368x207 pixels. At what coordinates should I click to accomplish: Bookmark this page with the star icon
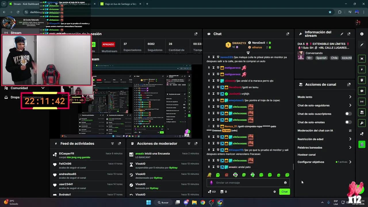point(330,12)
